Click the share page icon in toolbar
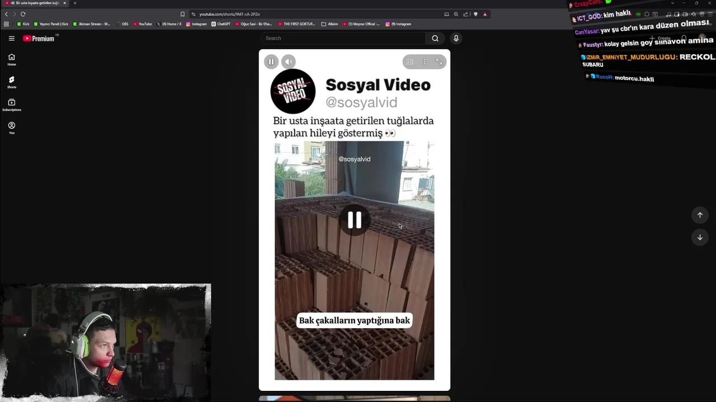Image resolution: width=716 pixels, height=402 pixels. (465, 14)
